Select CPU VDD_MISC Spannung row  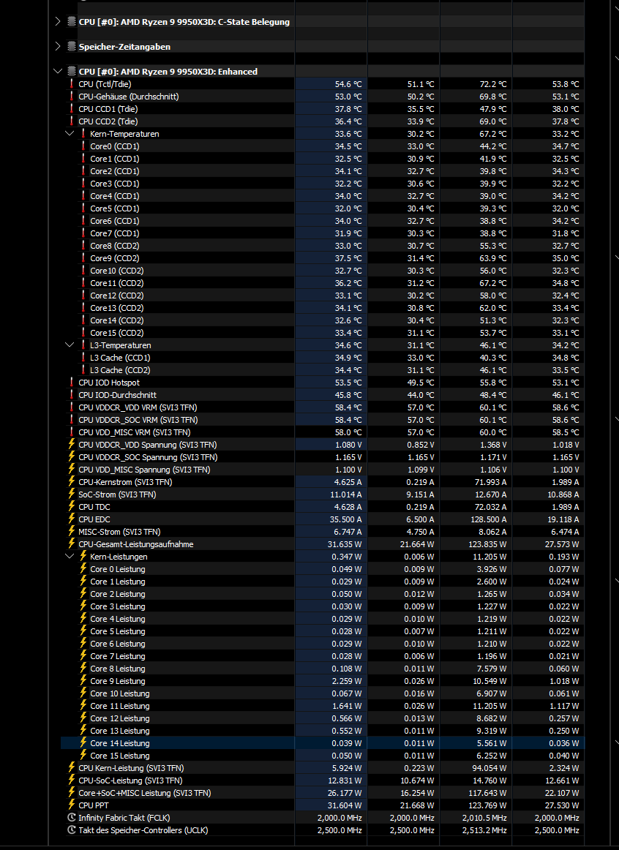(x=322, y=470)
